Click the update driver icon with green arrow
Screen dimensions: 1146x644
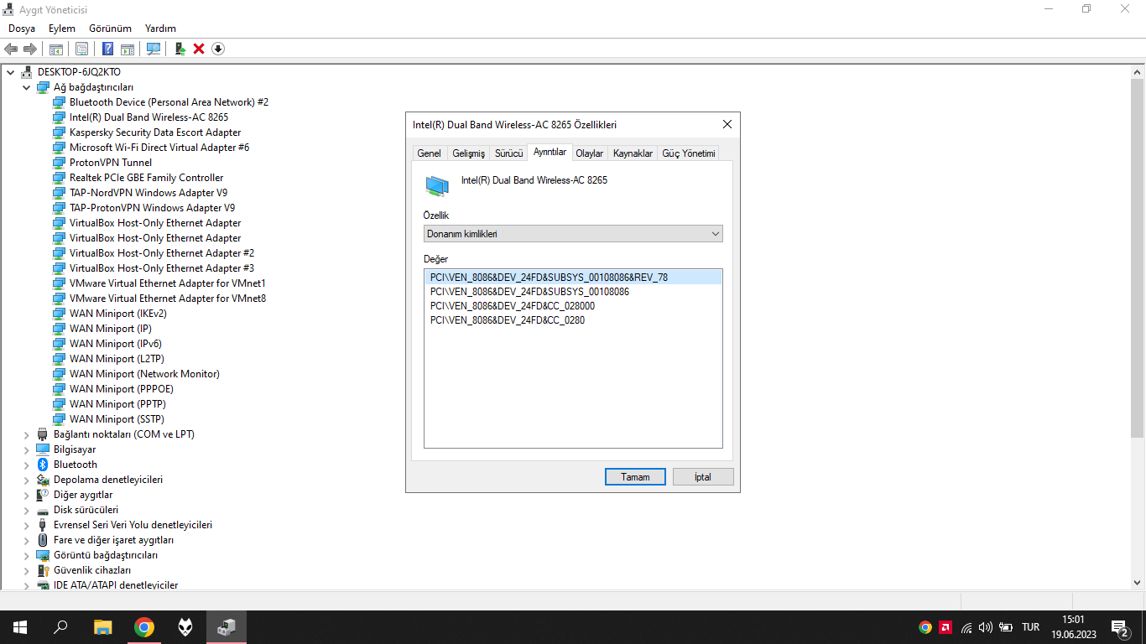[x=180, y=49]
